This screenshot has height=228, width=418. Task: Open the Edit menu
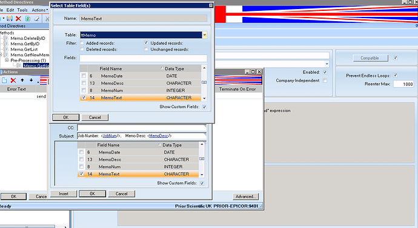(x=10, y=10)
